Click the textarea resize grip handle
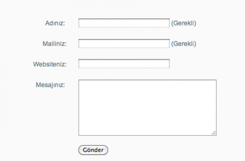Image resolution: width=245 pixels, height=161 pixels. [x=214, y=133]
